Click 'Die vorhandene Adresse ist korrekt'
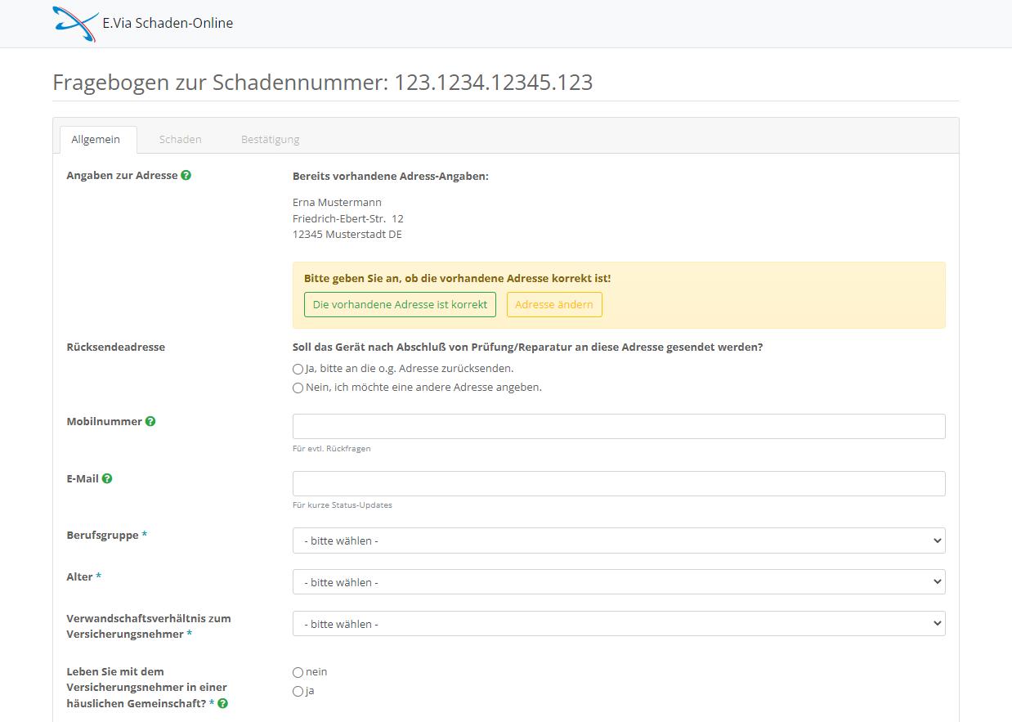The height and width of the screenshot is (722, 1012). click(x=400, y=304)
